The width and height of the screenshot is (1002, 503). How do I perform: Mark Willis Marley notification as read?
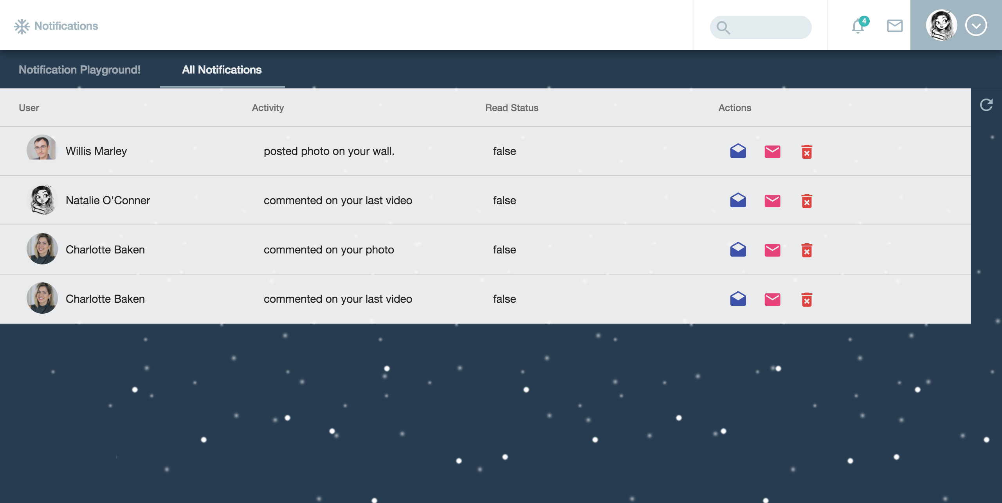point(738,151)
